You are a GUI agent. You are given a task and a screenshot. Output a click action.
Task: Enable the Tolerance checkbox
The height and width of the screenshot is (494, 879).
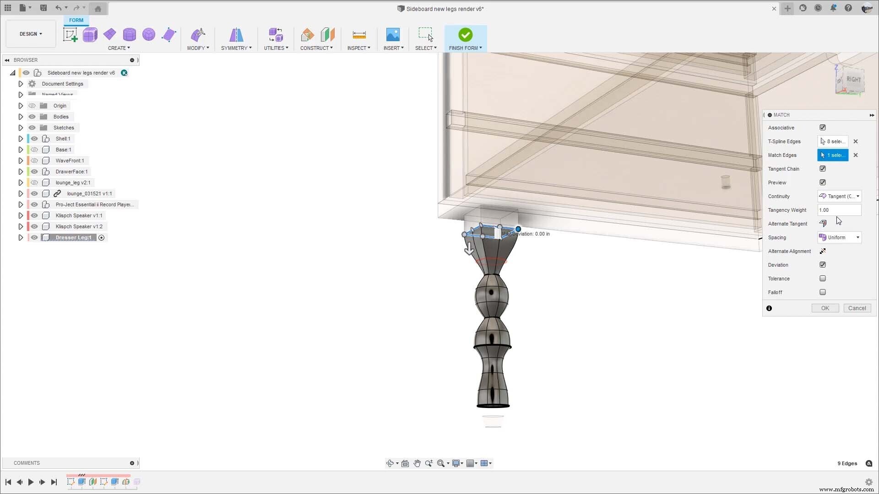point(823,278)
